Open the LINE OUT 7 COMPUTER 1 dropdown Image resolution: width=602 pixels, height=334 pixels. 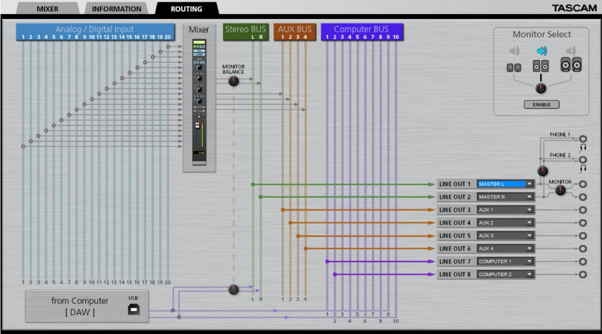505,262
